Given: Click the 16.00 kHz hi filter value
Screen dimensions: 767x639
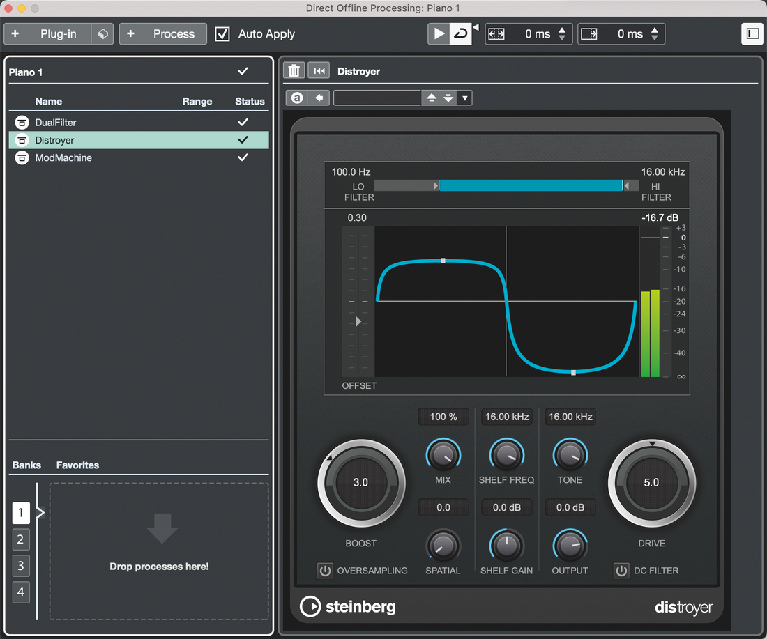Looking at the screenshot, I should (x=663, y=171).
